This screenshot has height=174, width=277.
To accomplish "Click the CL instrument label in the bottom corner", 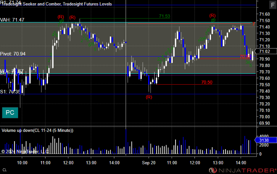I will pyautogui.click(x=4, y=170).
